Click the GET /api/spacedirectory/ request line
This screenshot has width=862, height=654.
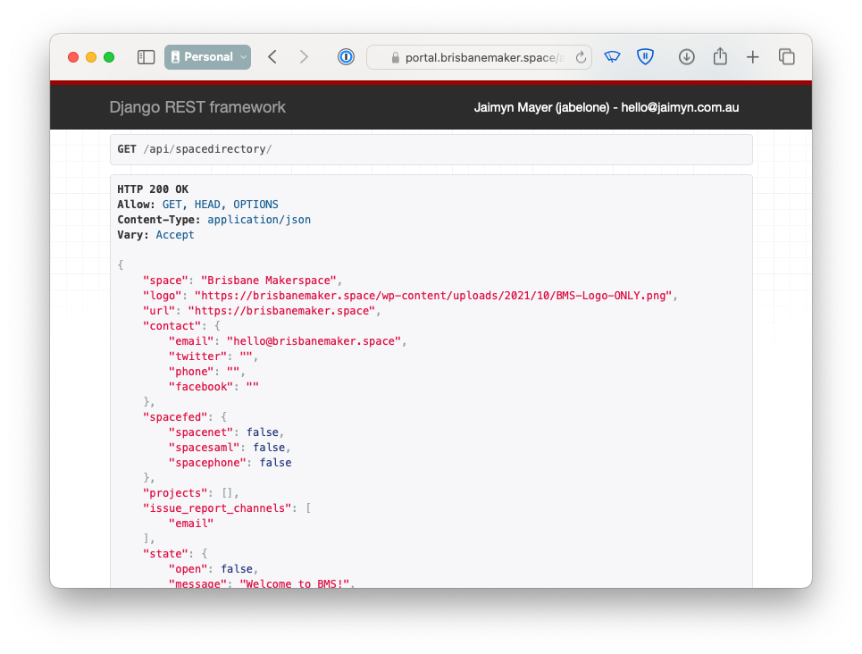coord(195,149)
